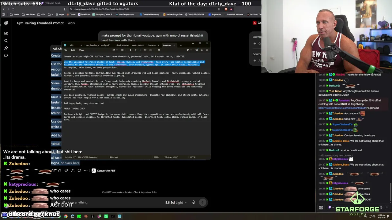
Task: Open Notepad settings gear
Action: pyautogui.click(x=207, y=50)
